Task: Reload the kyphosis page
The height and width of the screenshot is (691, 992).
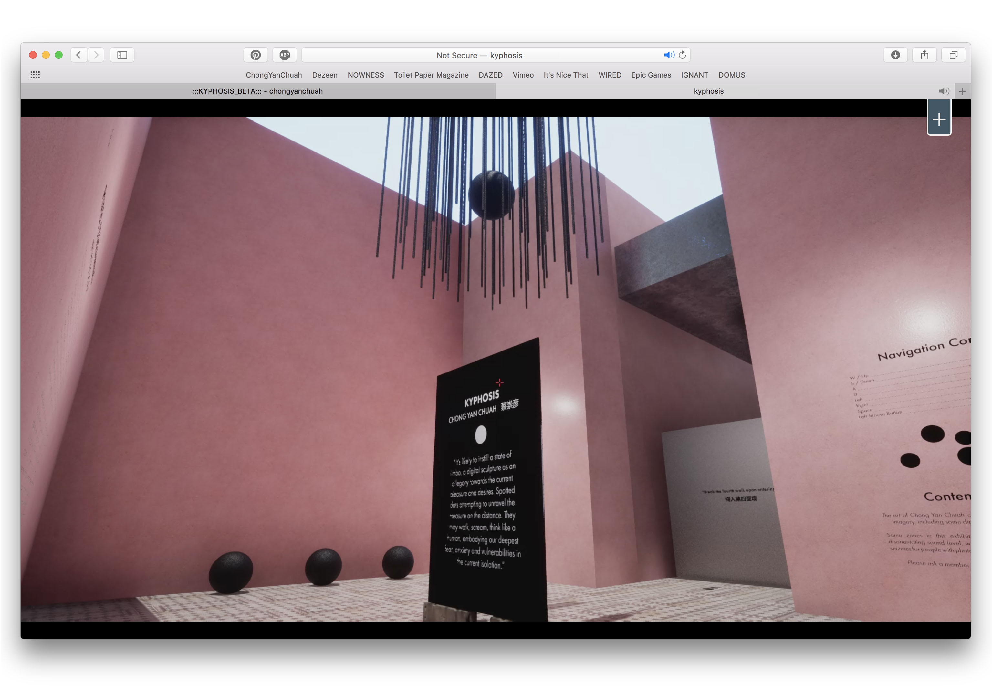Action: coord(683,55)
